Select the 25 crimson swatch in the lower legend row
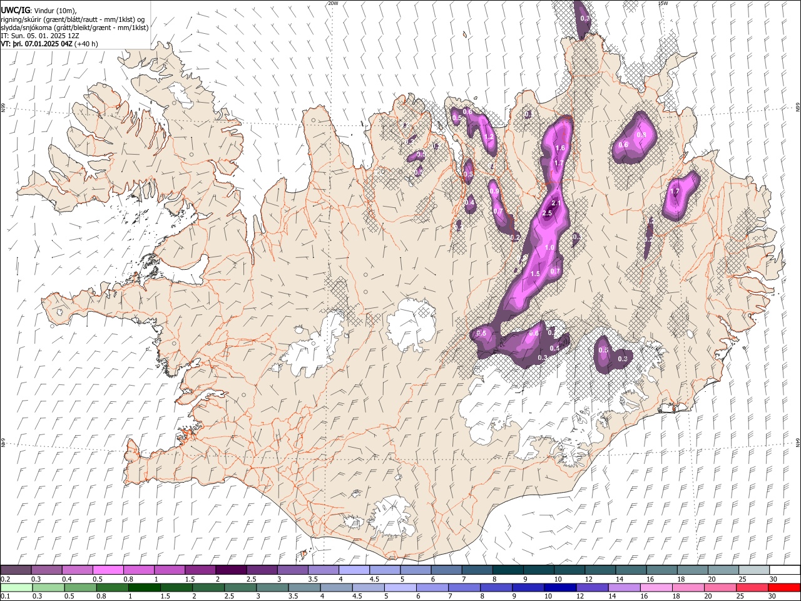801x601 pixels. pos(752,587)
